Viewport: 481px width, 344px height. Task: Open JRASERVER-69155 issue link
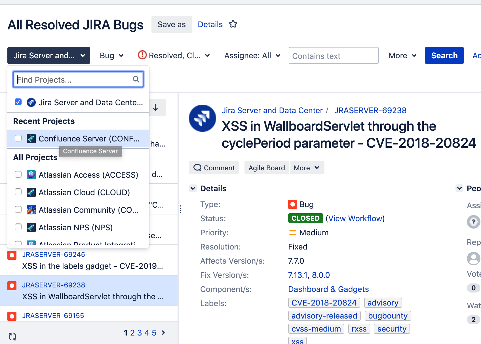pos(53,316)
